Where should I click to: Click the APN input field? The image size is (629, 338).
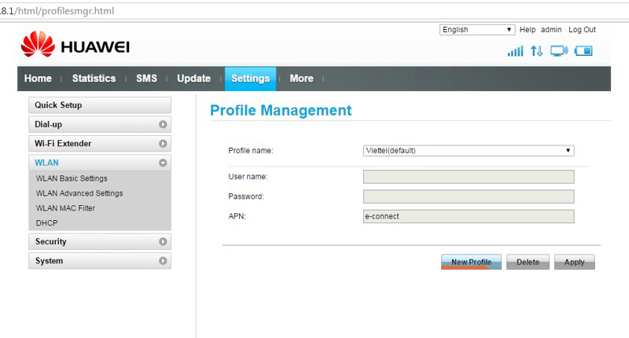point(468,216)
